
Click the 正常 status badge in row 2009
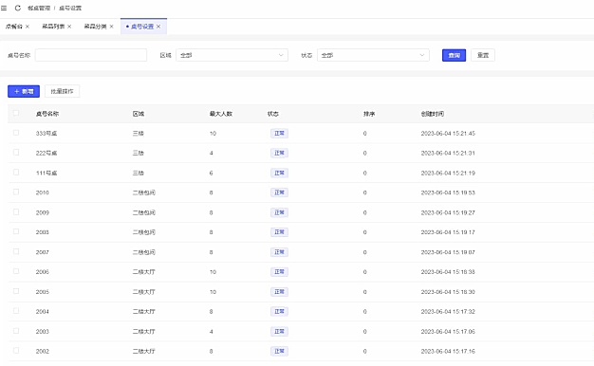(279, 212)
